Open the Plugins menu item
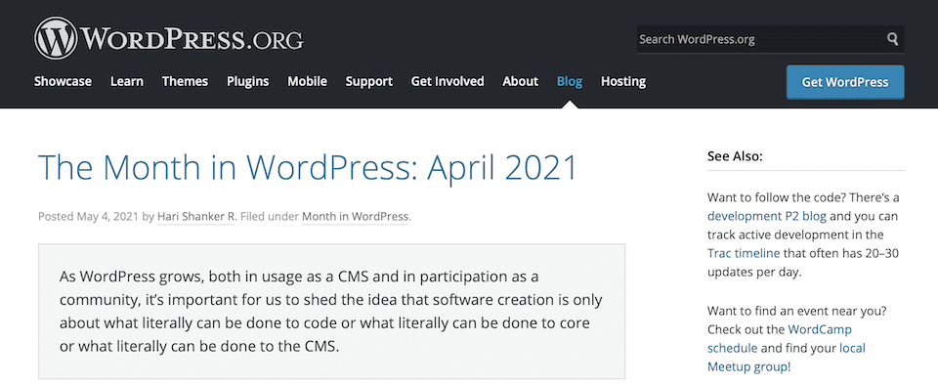Screen dimensions: 938x384 tap(247, 81)
